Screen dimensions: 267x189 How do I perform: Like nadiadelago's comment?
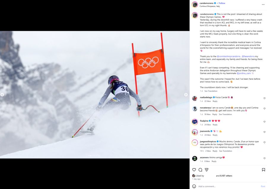[264, 98]
